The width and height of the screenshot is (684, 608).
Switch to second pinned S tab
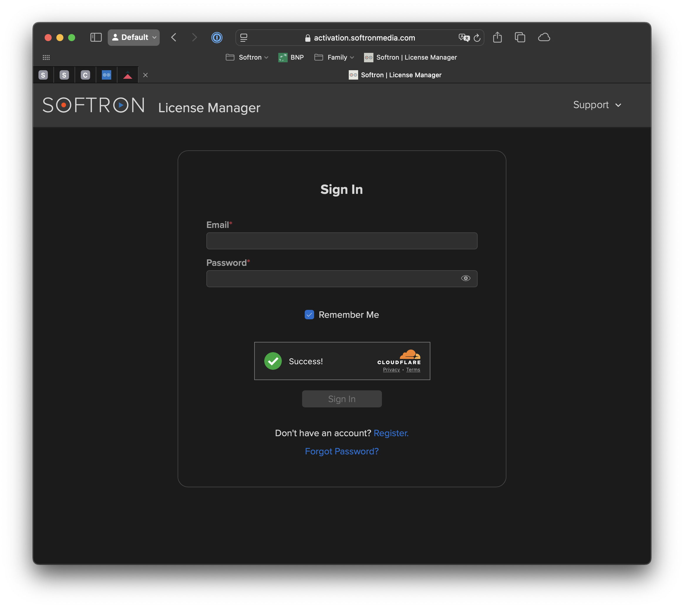pyautogui.click(x=64, y=75)
